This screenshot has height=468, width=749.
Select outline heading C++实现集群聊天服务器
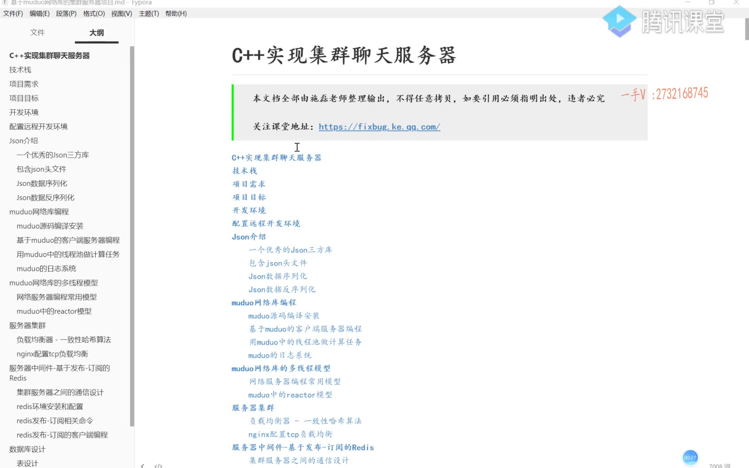pos(50,55)
